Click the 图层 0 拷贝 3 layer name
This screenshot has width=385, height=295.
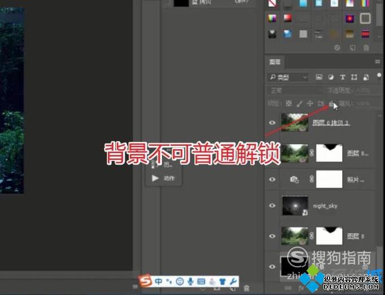[331, 123]
